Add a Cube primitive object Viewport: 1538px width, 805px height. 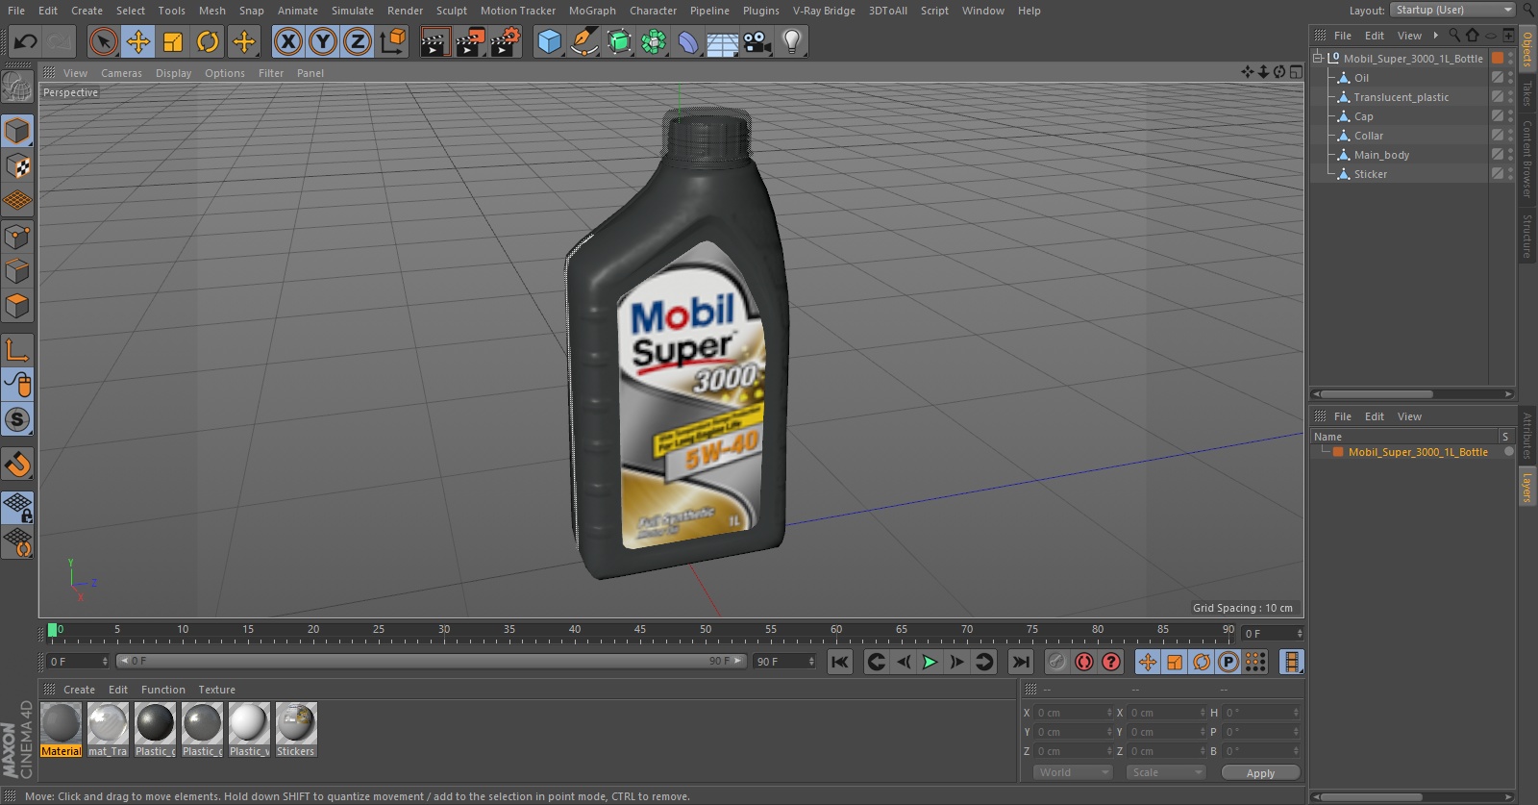549,41
